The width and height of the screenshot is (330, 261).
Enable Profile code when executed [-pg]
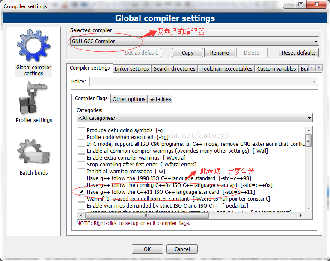click(x=81, y=137)
